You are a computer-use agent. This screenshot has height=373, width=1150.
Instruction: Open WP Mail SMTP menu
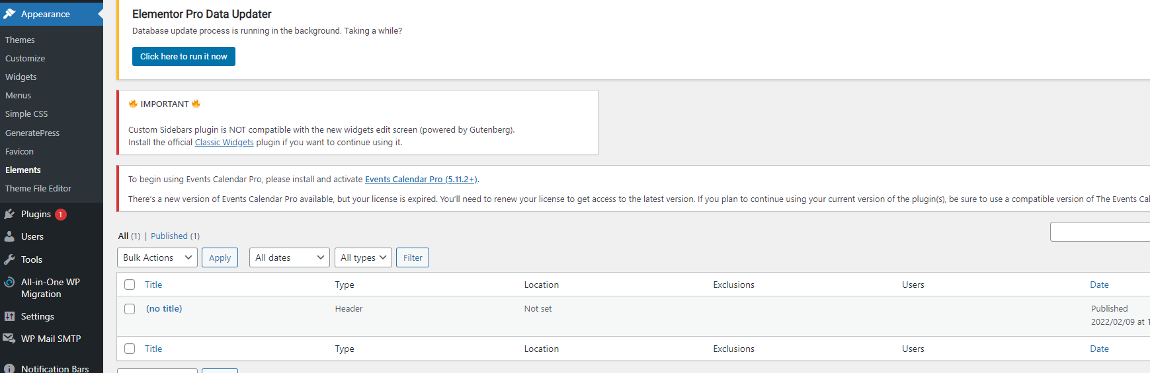tap(51, 339)
